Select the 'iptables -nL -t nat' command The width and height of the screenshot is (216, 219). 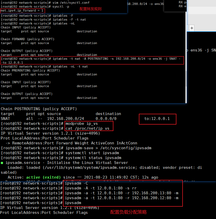(x=70, y=66)
